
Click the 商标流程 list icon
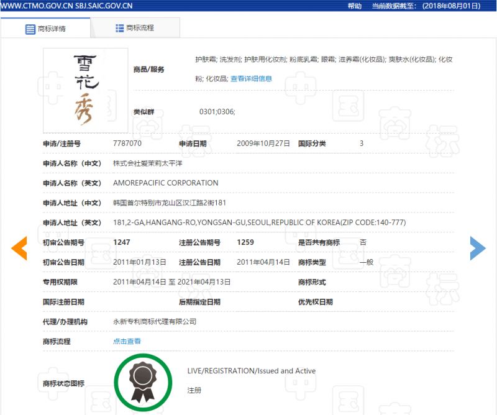(x=119, y=28)
